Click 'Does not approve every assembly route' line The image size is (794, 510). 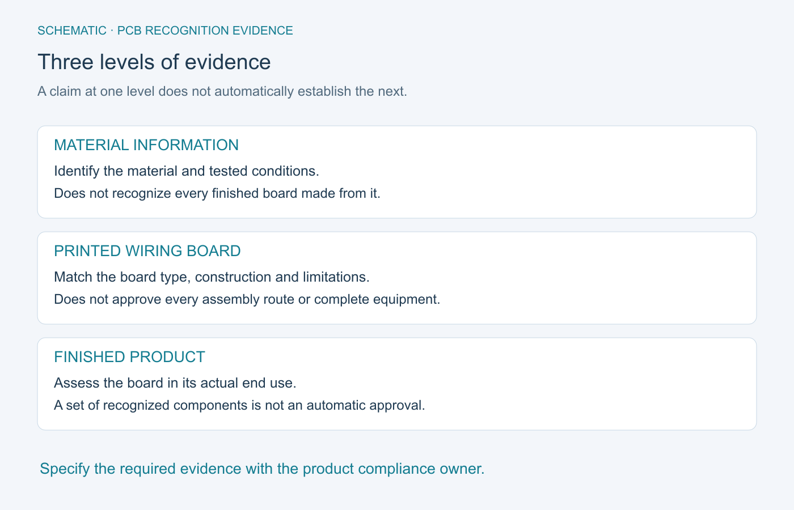pyautogui.click(x=247, y=299)
